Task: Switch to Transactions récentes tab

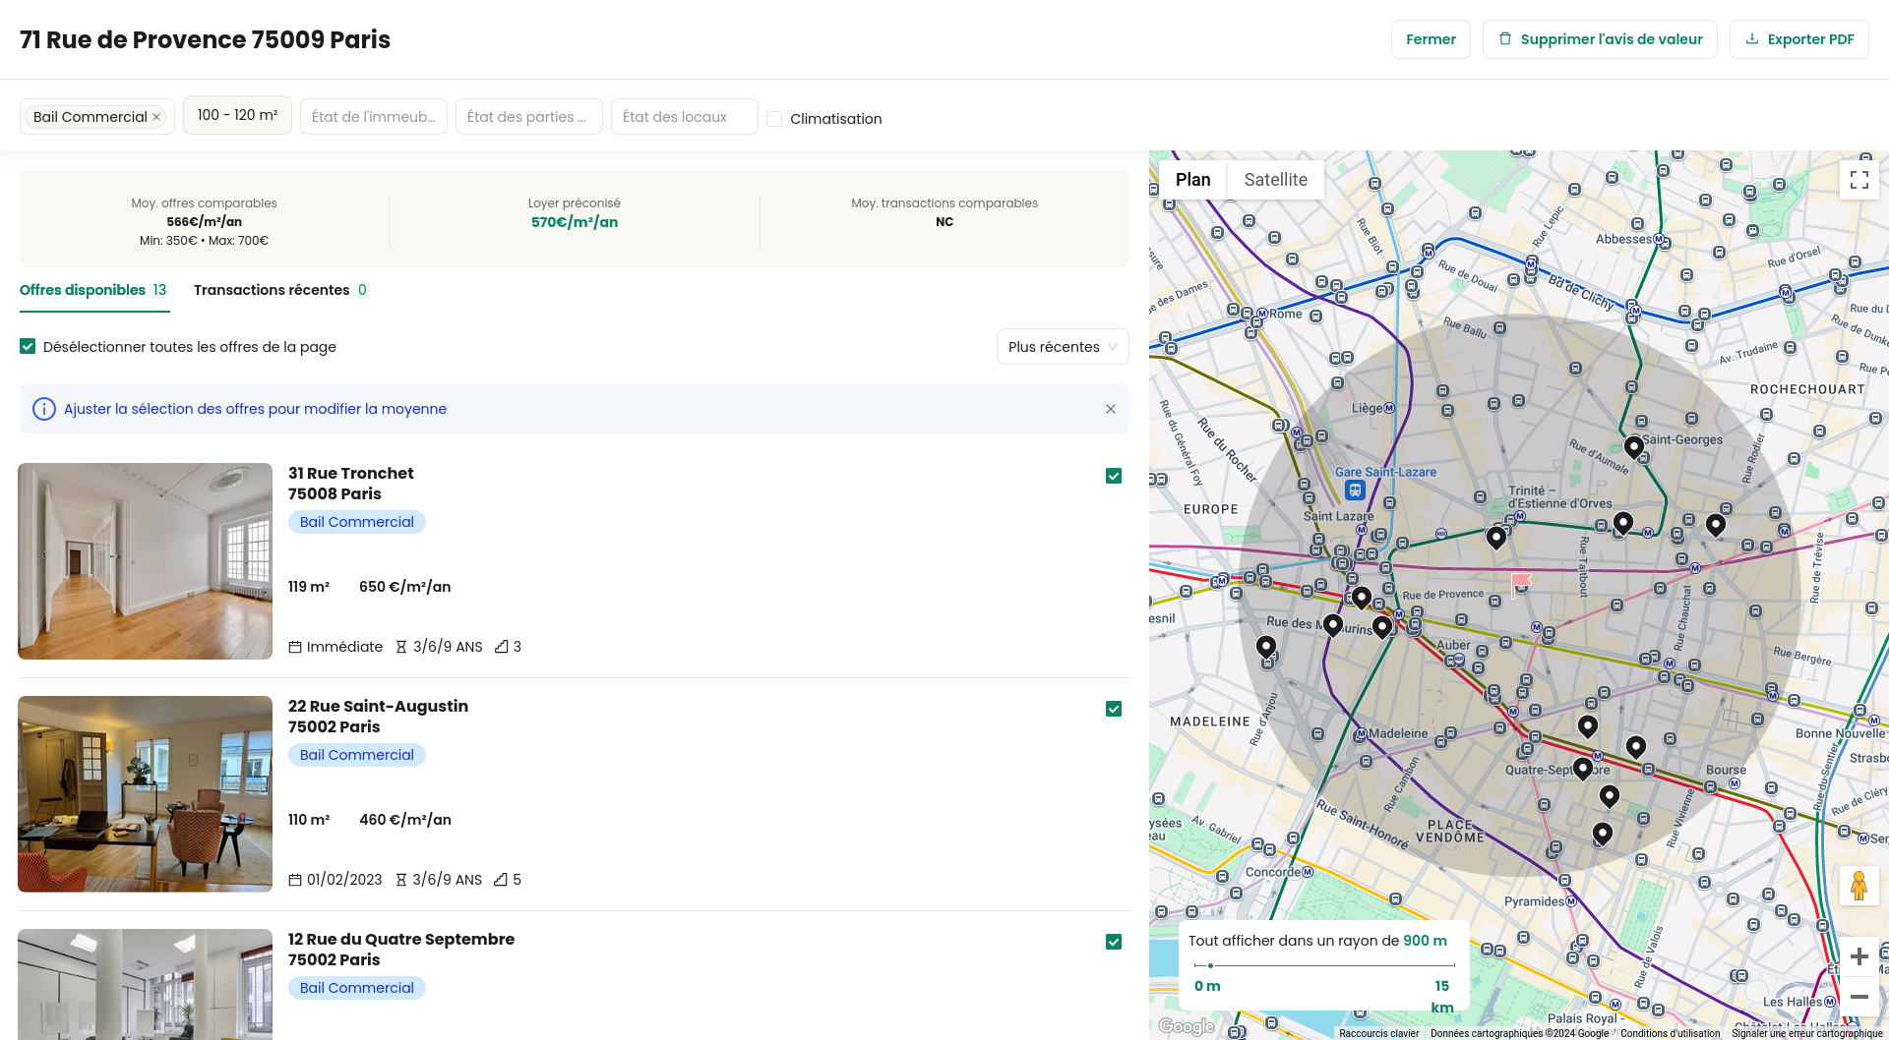Action: pos(280,290)
